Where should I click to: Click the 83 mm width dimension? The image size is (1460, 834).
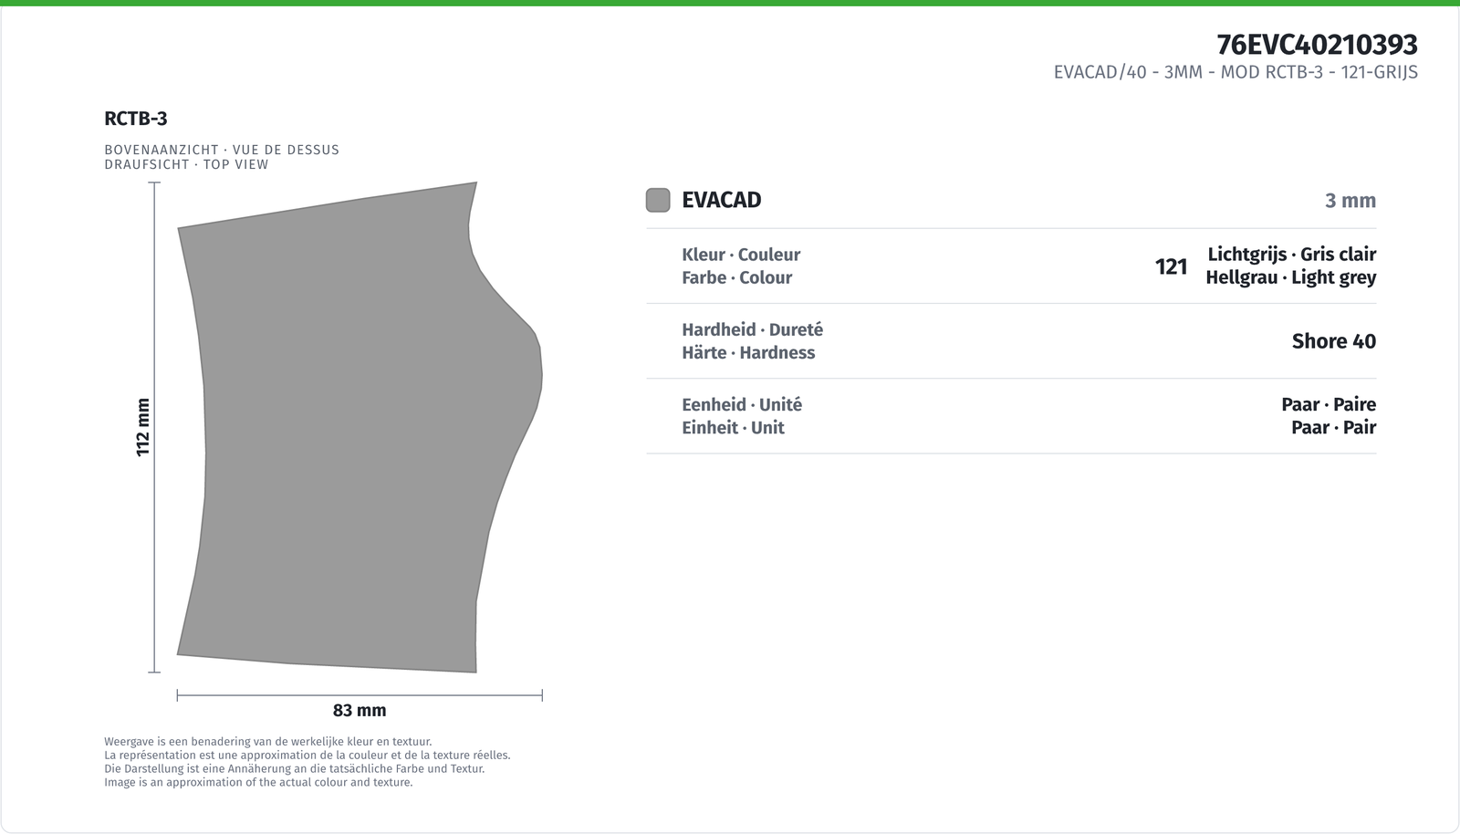[x=360, y=710]
